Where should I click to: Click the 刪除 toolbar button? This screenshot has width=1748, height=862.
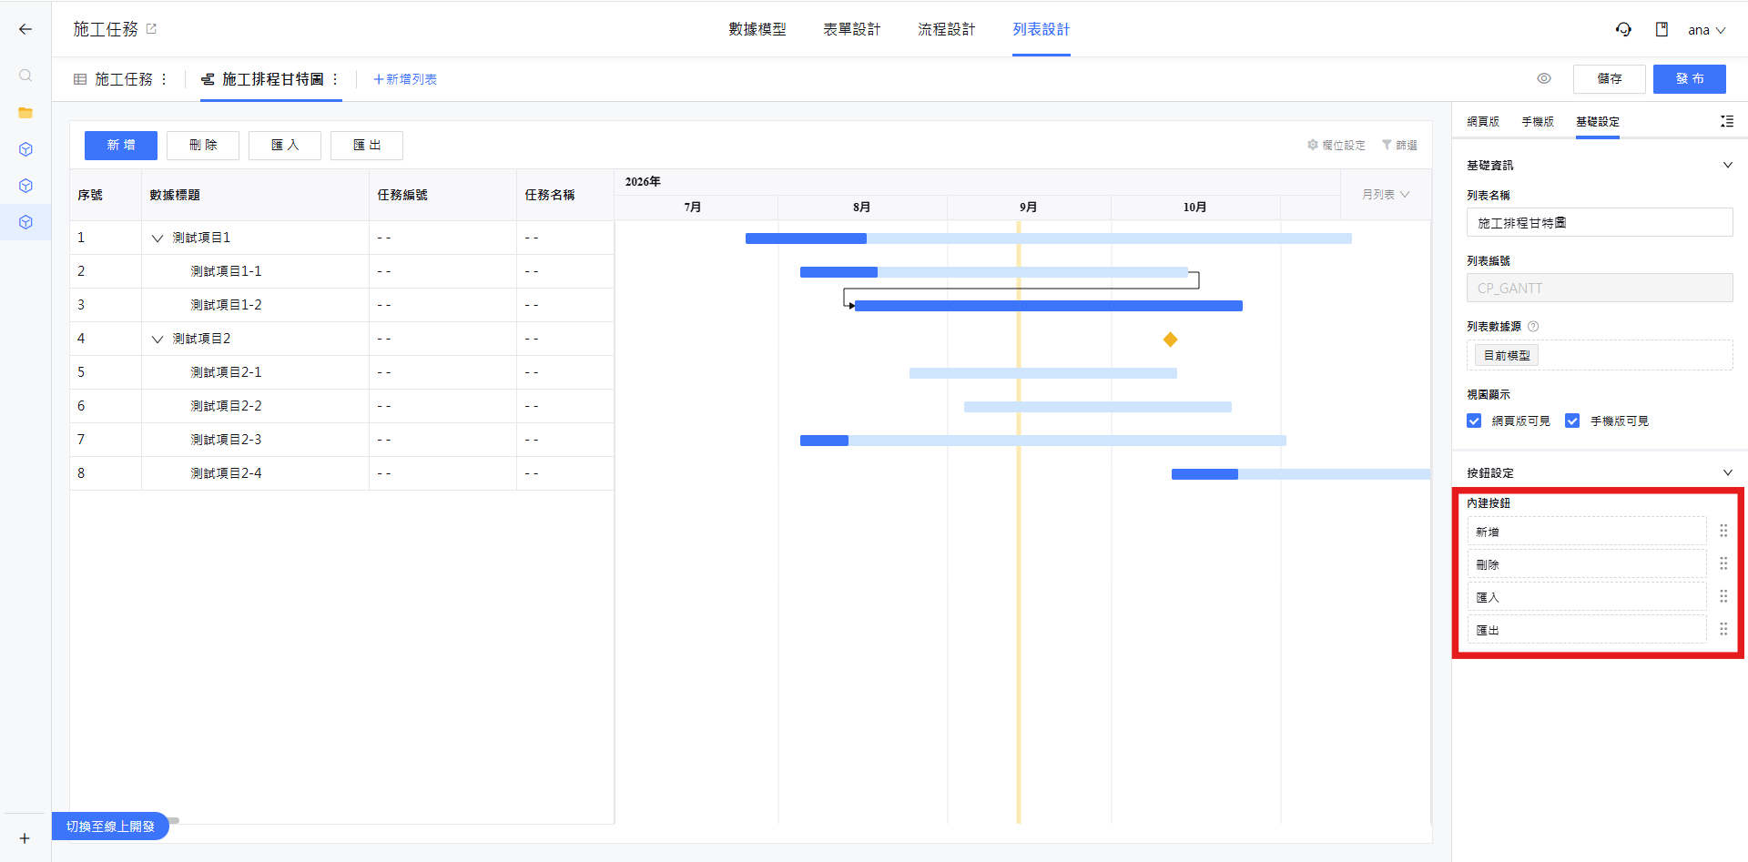point(203,145)
